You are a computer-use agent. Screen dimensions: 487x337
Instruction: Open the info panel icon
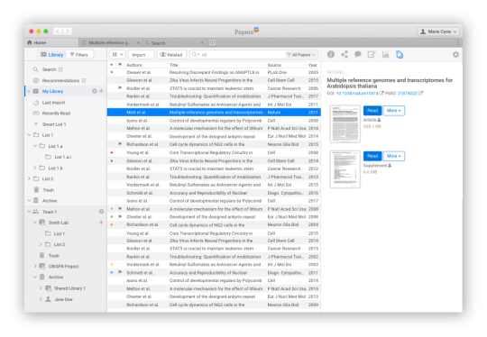[331, 55]
